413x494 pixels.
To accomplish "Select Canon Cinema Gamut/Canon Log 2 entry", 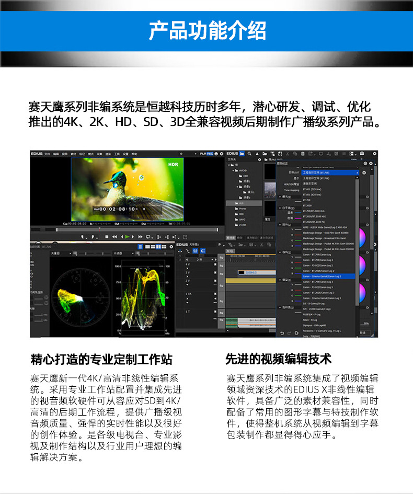I will coord(328,277).
